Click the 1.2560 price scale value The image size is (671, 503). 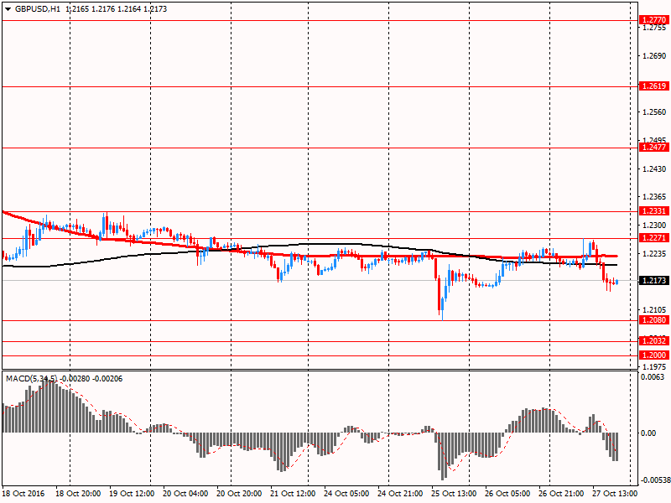[655, 112]
